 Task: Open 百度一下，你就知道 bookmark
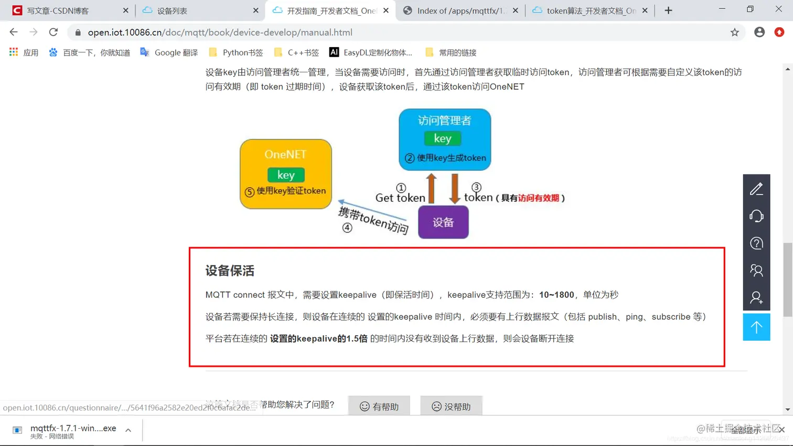[89, 52]
